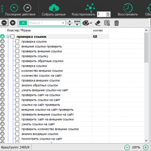
Task: Click the Фраз/групп: 2495/9 status text
Action: coord(15,147)
